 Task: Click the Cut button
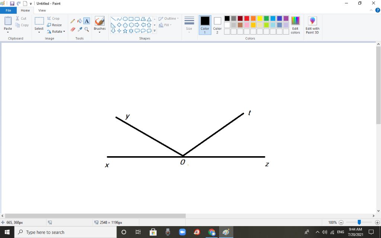click(21, 19)
